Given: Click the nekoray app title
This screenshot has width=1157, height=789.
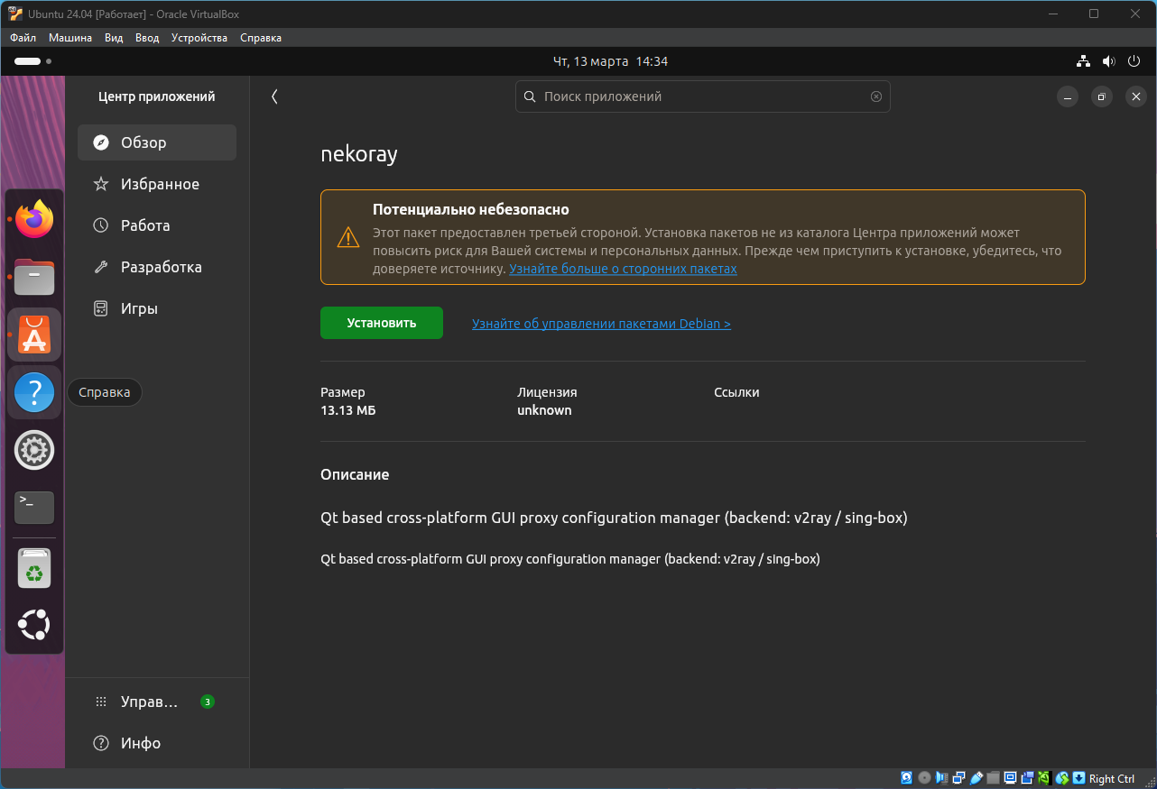Looking at the screenshot, I should click(359, 154).
